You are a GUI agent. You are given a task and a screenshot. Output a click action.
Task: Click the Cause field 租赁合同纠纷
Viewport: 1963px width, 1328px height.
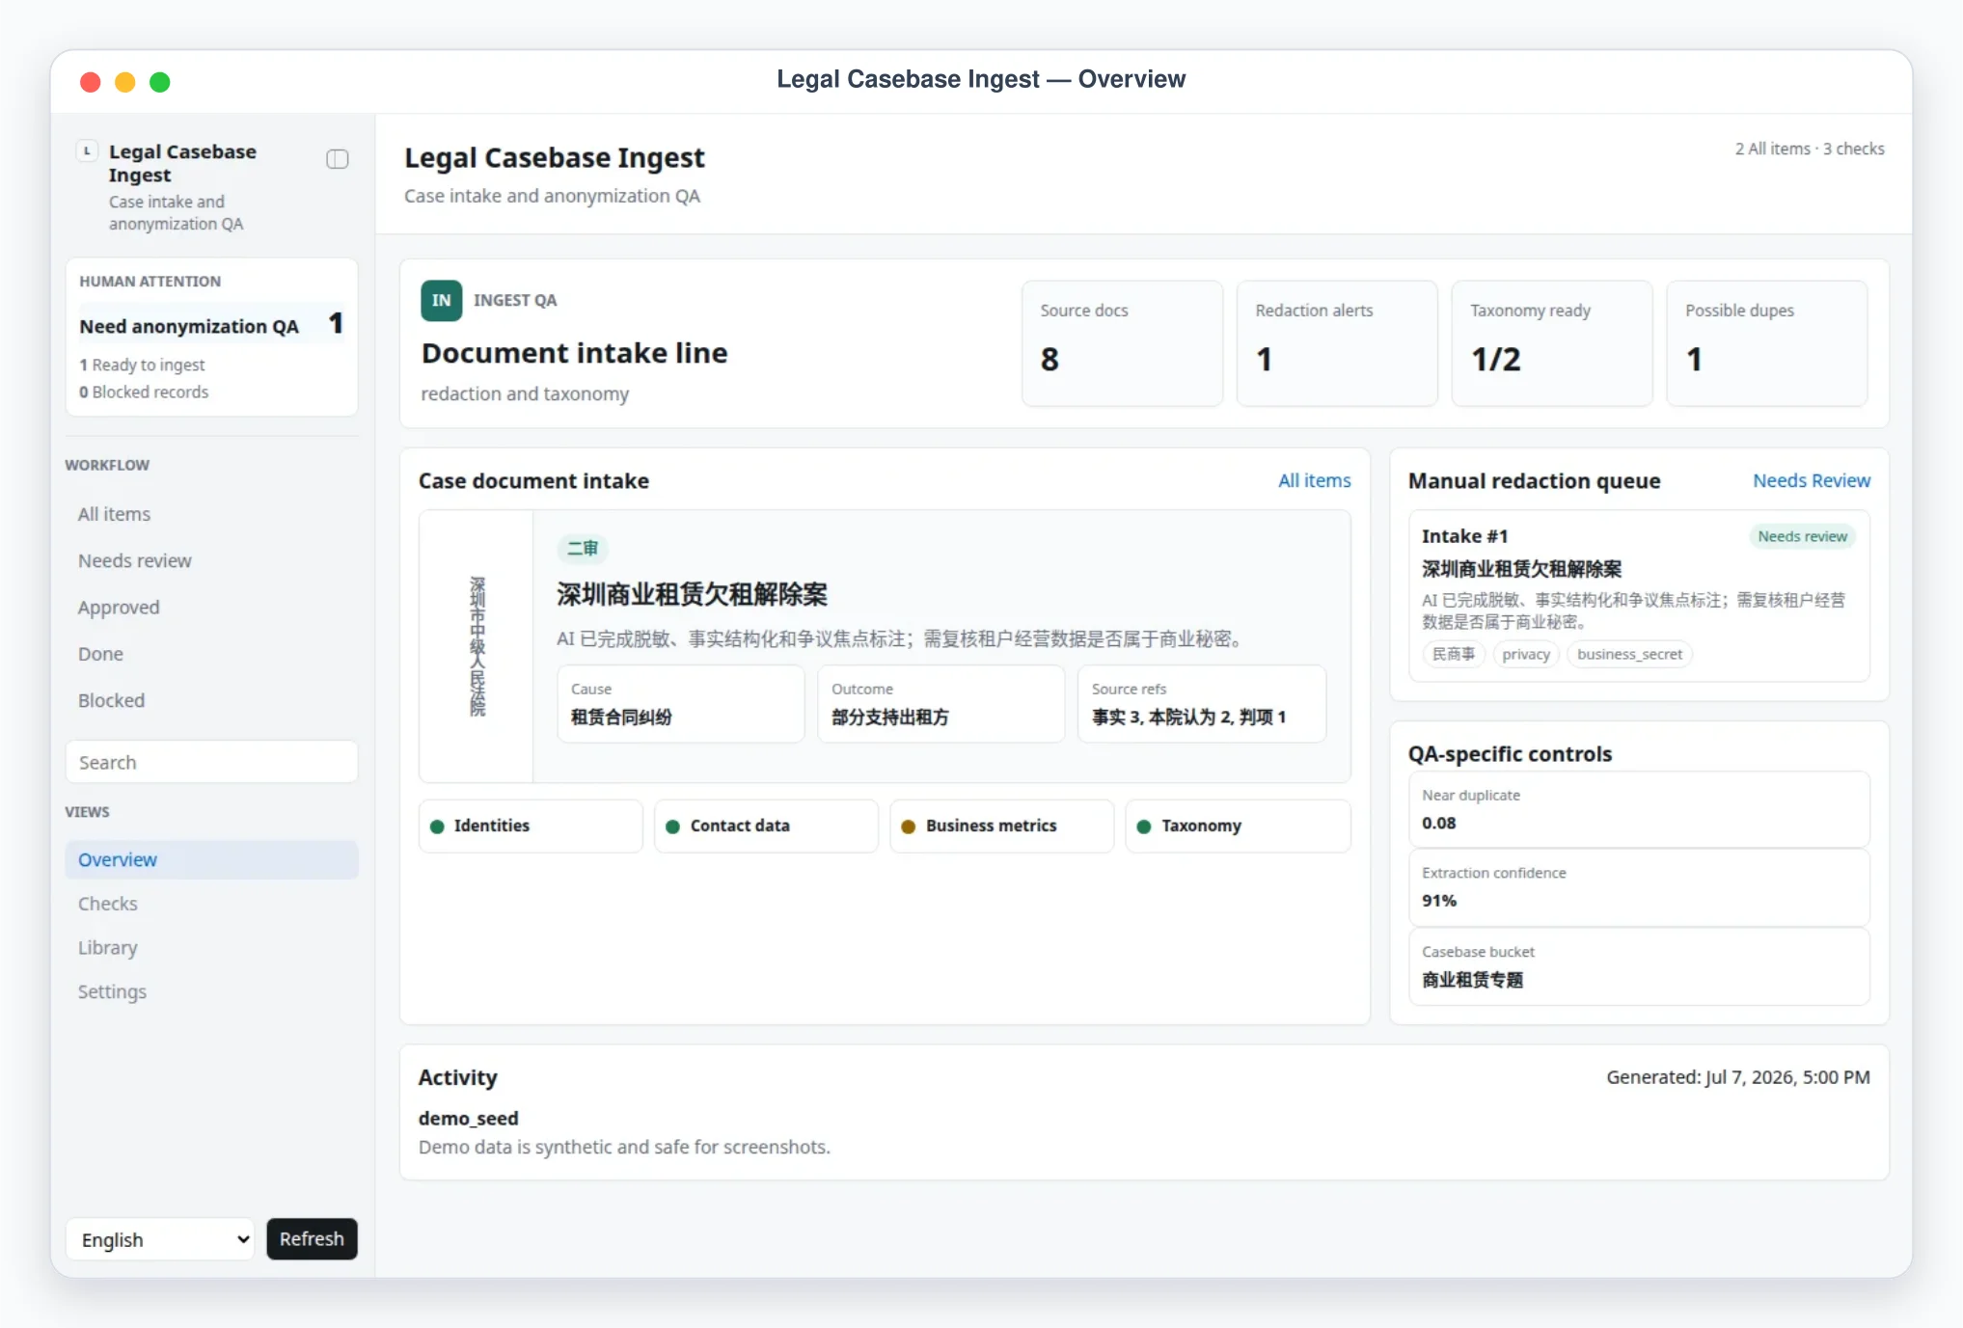(x=680, y=704)
